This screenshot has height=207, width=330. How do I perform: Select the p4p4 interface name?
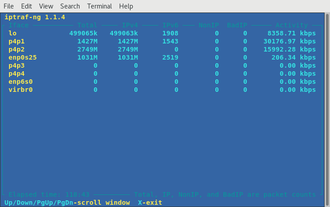pyautogui.click(x=17, y=73)
